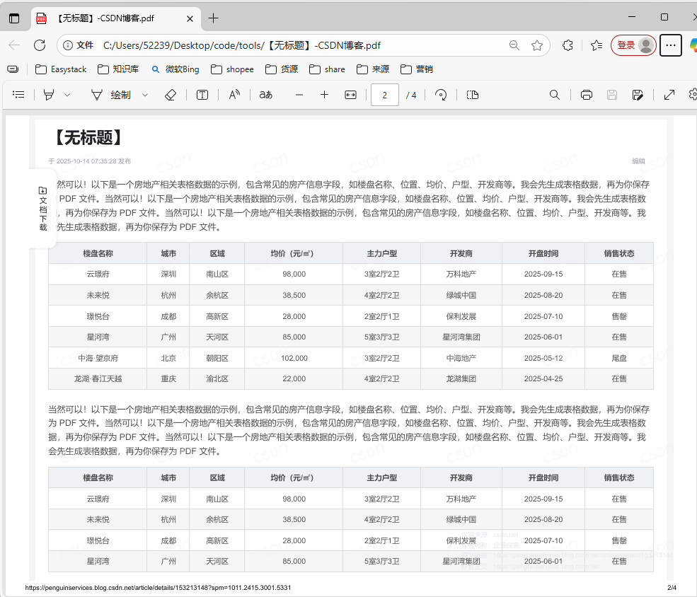This screenshot has height=597, width=697.
Task: Click the page number input field
Action: tap(384, 94)
